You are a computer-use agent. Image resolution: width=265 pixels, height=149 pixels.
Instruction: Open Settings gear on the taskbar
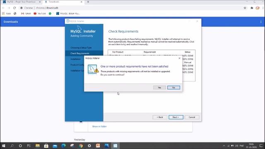click(x=89, y=146)
